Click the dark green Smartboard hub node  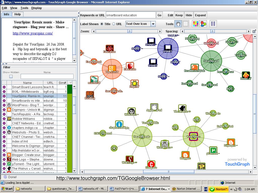point(211,61)
